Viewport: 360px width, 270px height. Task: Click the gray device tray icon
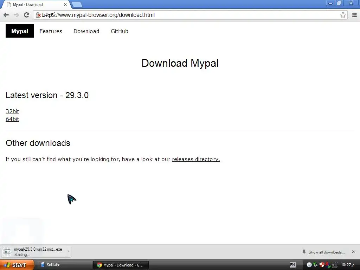point(335,265)
